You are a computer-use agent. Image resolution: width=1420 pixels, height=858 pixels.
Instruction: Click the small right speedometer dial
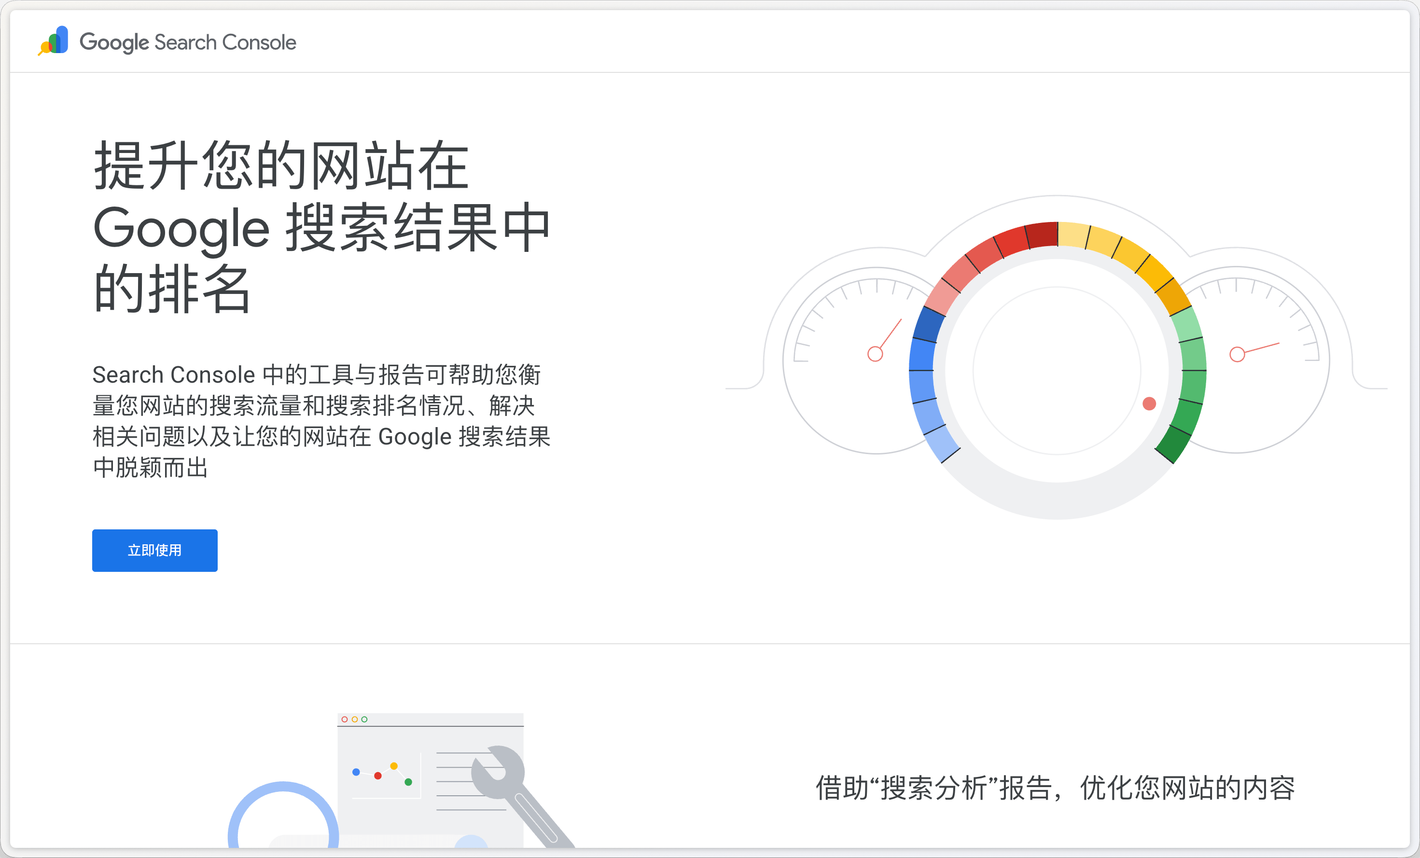tap(1256, 360)
